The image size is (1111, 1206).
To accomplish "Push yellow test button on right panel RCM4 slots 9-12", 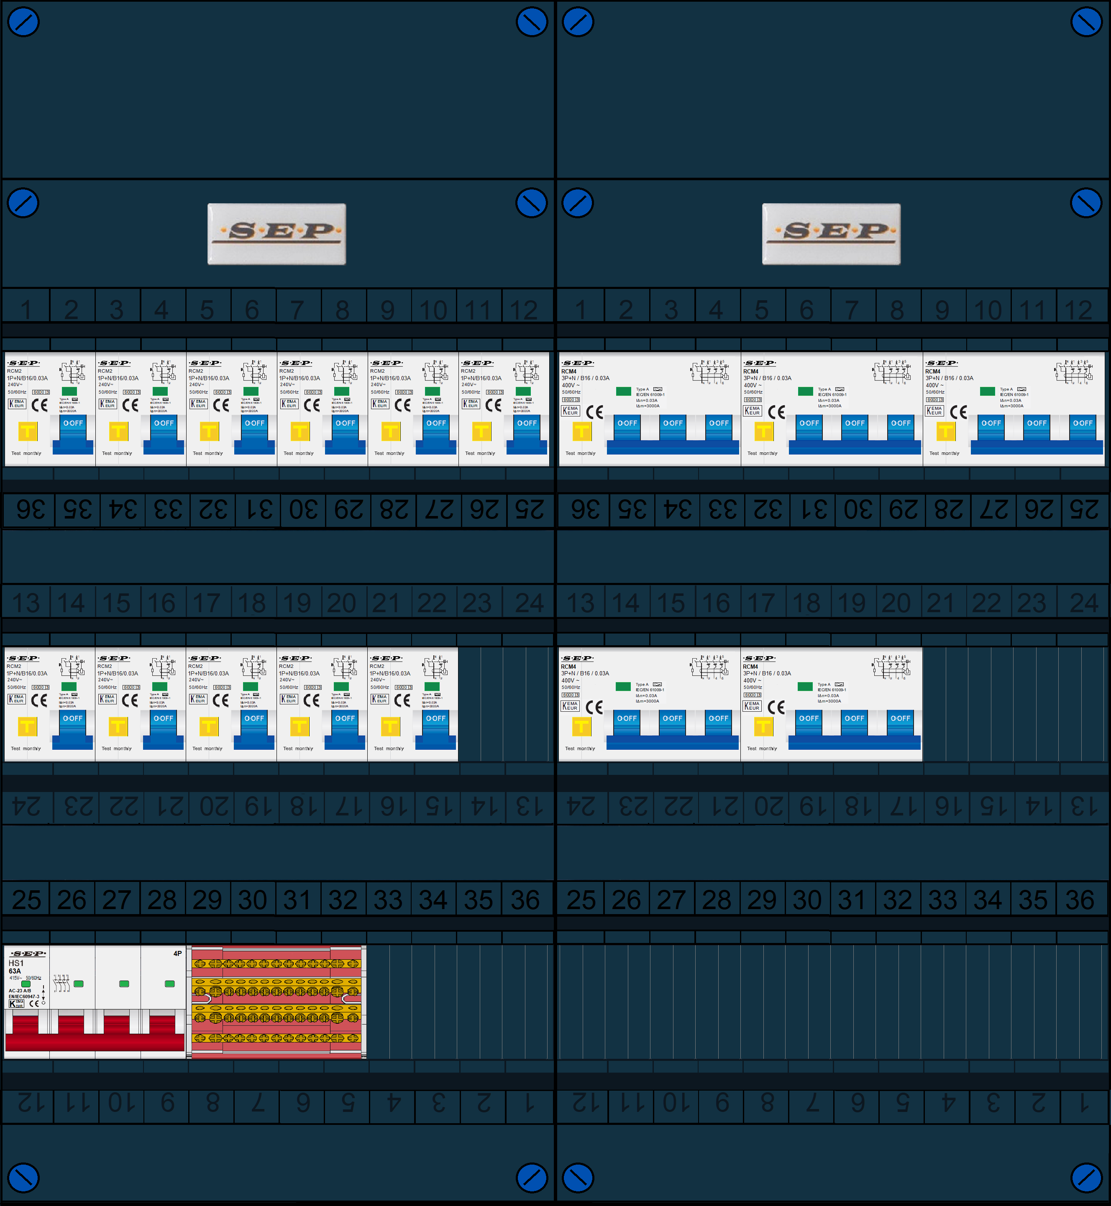I will (x=946, y=431).
